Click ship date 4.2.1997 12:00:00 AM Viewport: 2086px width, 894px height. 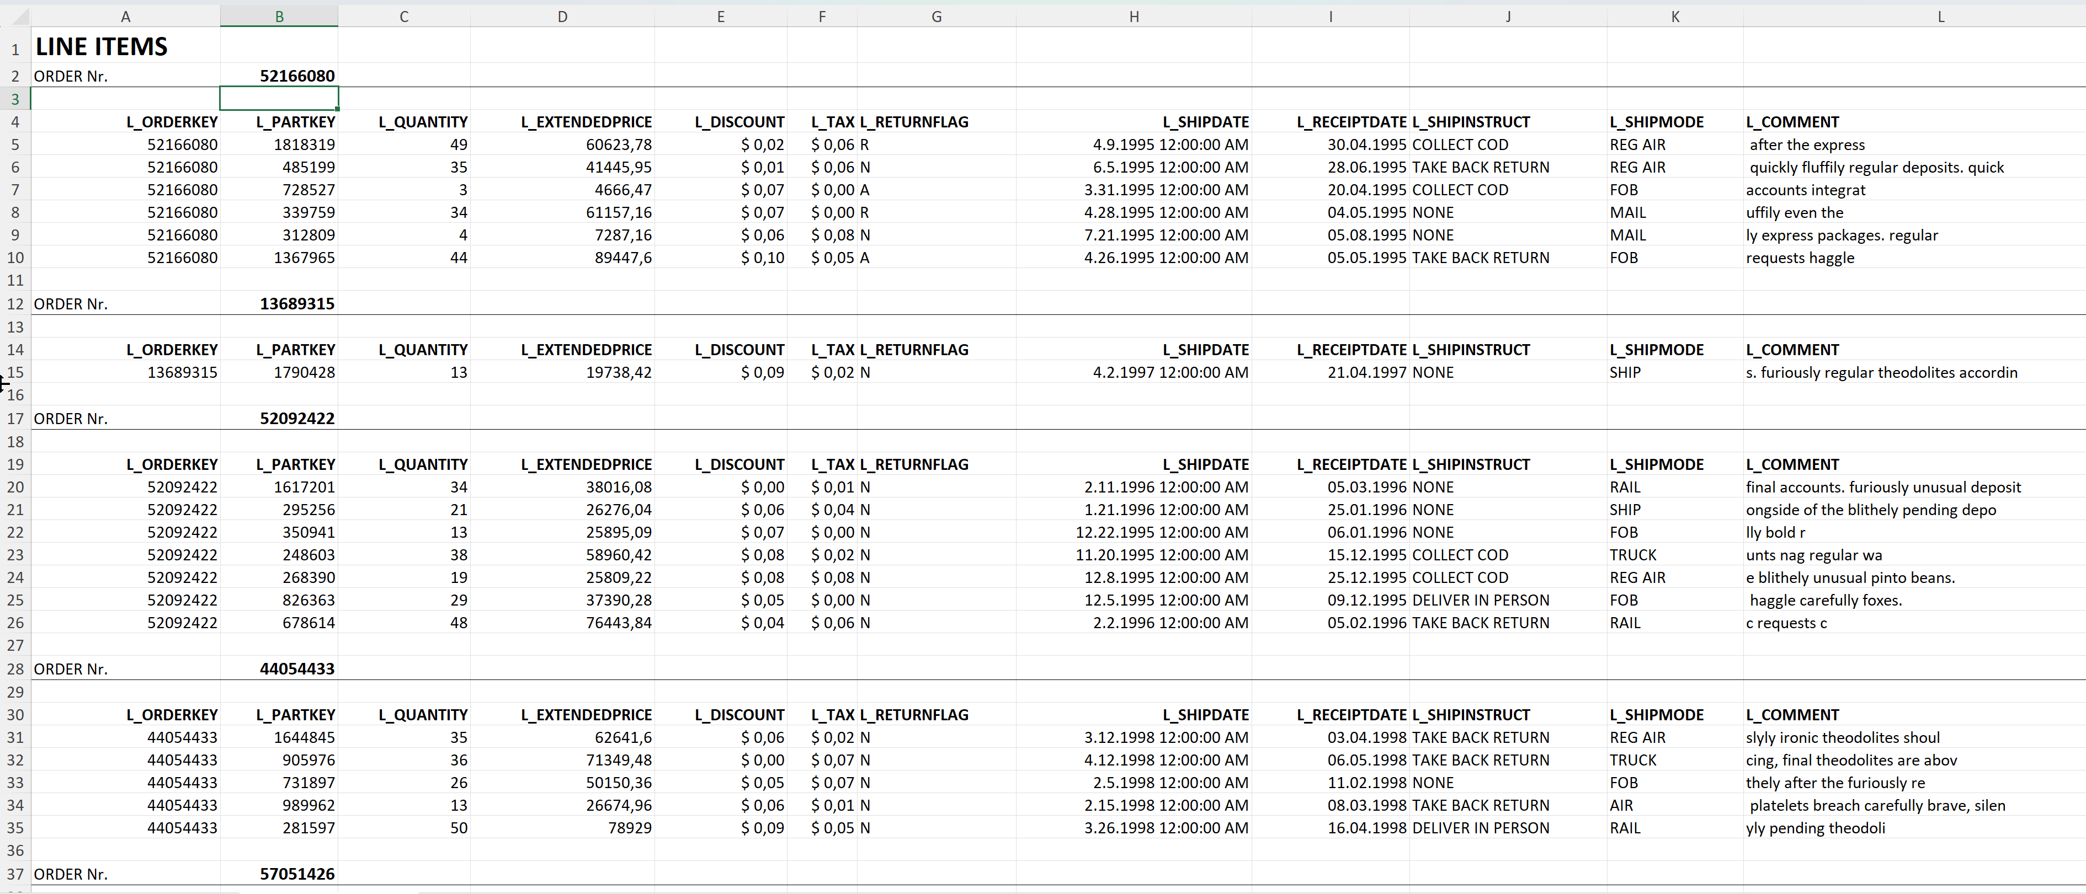(x=1171, y=373)
